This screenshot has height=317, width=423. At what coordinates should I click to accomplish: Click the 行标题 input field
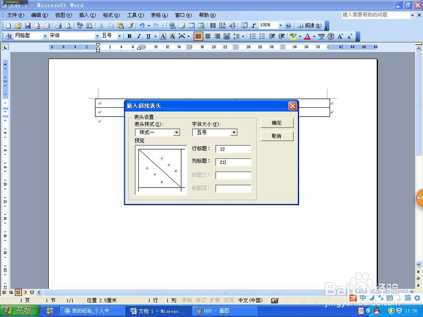233,149
